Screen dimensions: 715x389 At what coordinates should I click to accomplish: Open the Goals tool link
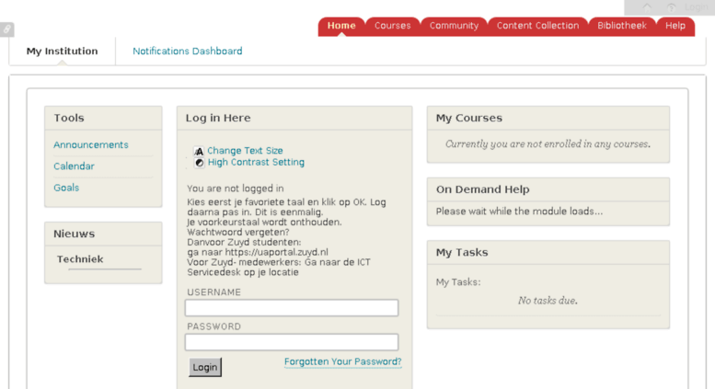[66, 188]
